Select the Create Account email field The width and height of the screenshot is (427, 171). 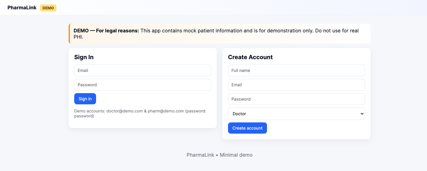(x=296, y=85)
